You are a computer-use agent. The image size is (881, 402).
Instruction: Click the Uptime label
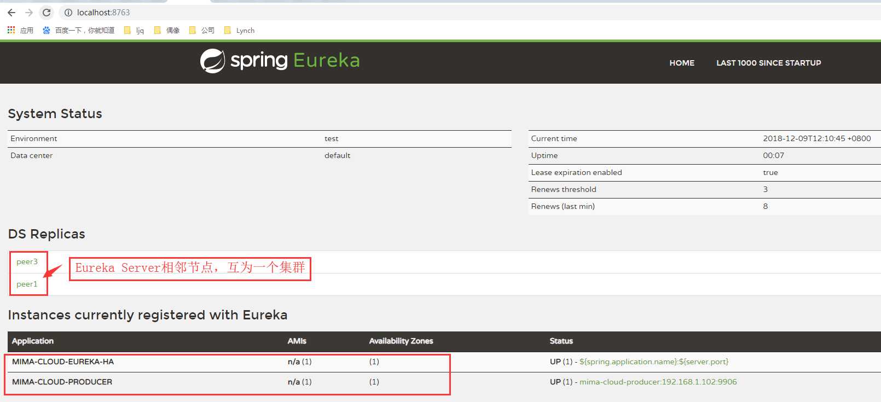pyautogui.click(x=544, y=155)
